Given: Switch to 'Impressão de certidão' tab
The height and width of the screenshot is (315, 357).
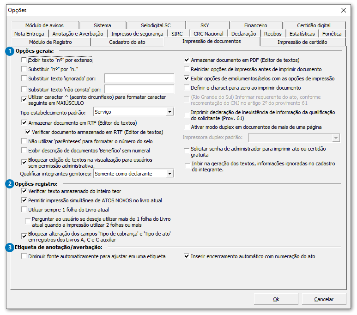Looking at the screenshot, I should point(303,42).
